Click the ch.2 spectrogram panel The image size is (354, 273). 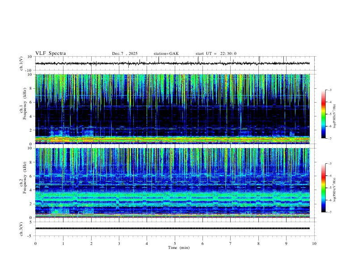click(x=173, y=183)
